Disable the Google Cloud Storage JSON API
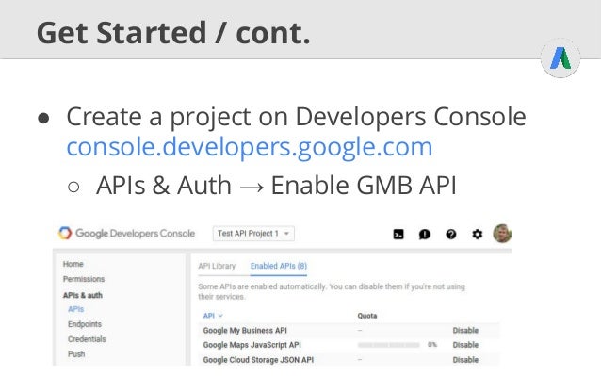Viewport: 601px width, 376px height. click(465, 360)
